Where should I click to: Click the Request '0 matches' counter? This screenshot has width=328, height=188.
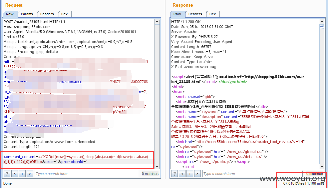(x=150, y=174)
